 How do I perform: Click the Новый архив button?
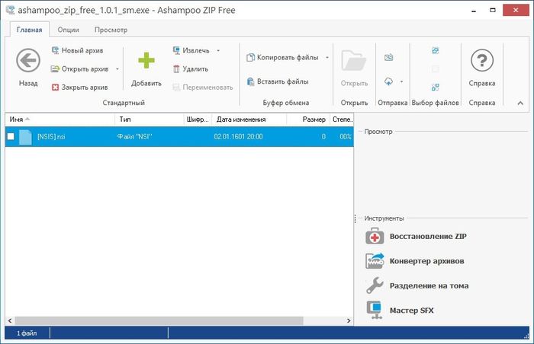click(76, 51)
